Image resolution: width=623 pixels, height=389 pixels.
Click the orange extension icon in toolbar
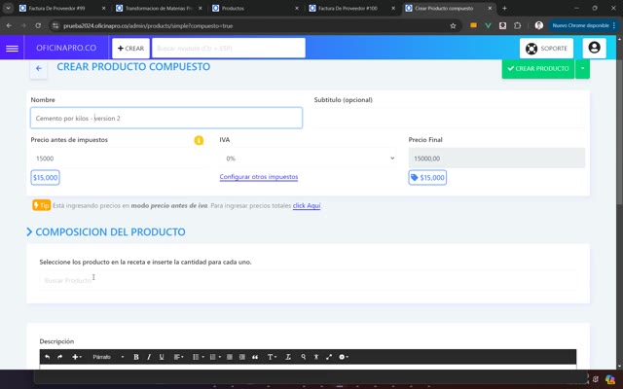[x=473, y=25]
